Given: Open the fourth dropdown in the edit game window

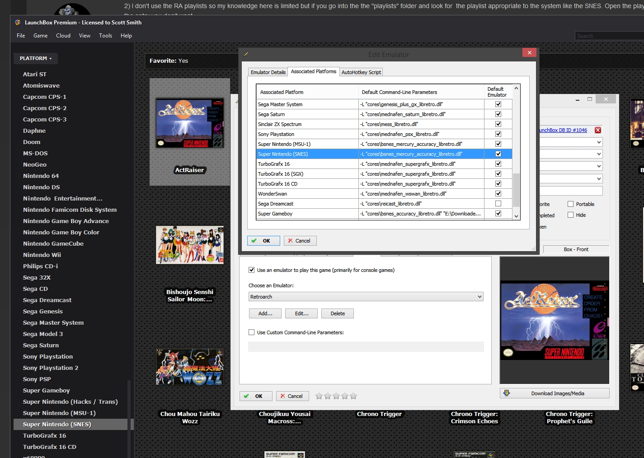Looking at the screenshot, I should click(571, 179).
